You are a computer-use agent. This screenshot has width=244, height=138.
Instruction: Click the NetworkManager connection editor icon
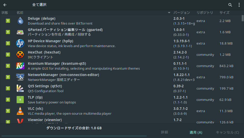pos(20,77)
